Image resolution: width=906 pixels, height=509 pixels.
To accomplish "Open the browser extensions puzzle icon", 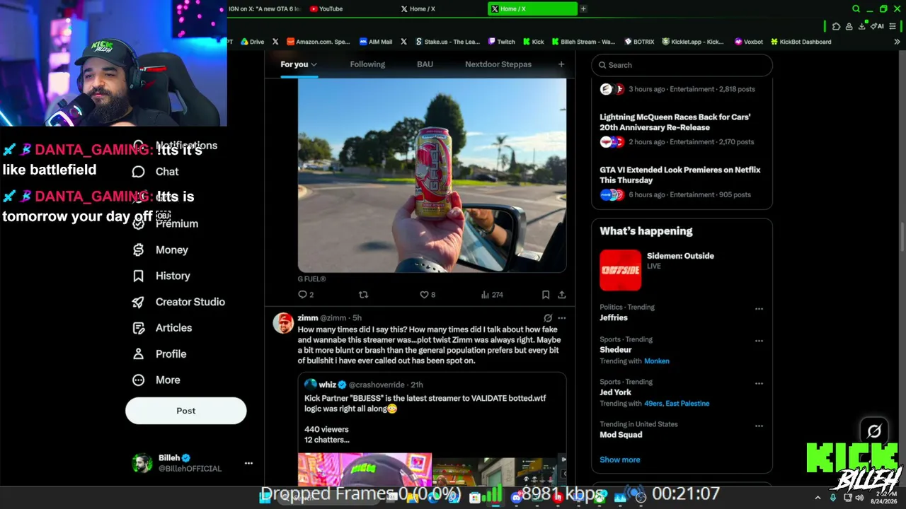I will pos(837,26).
